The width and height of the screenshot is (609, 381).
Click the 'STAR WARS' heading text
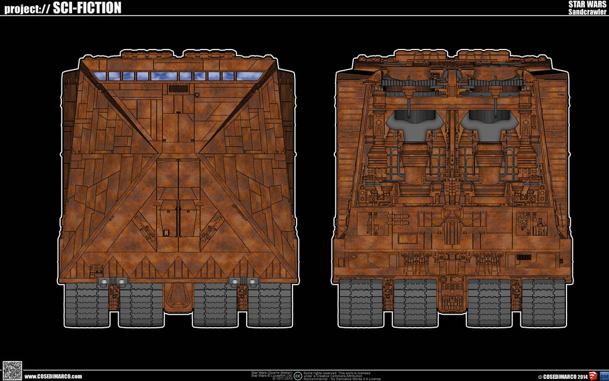587,4
